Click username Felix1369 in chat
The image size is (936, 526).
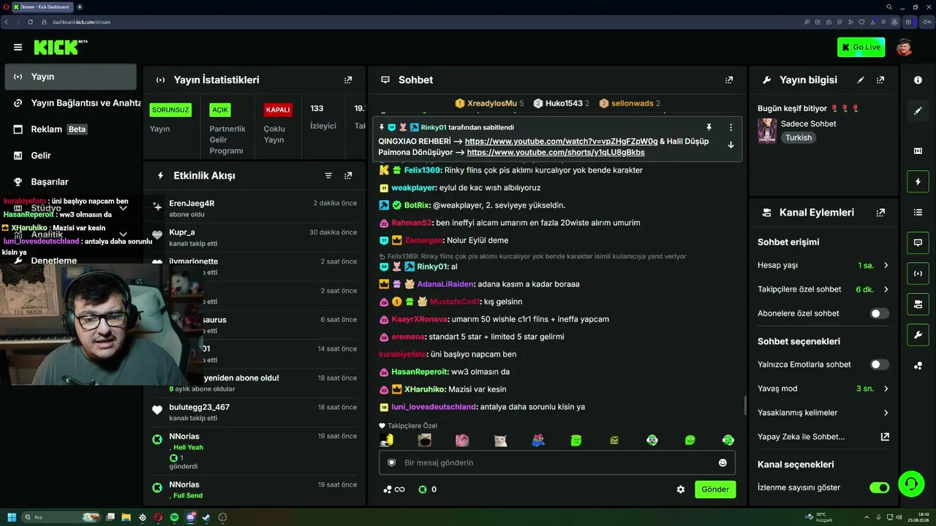point(422,170)
